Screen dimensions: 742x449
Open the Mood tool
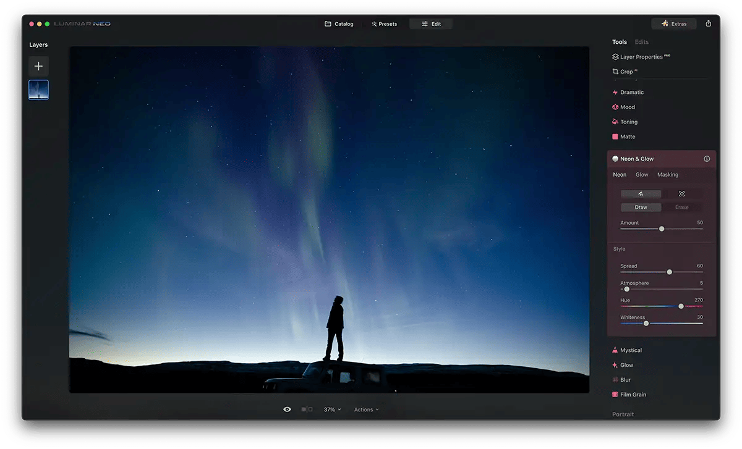pos(627,106)
